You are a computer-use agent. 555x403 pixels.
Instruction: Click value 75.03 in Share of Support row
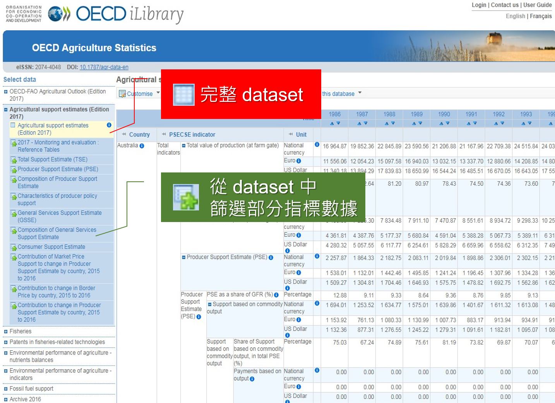pyautogui.click(x=340, y=343)
